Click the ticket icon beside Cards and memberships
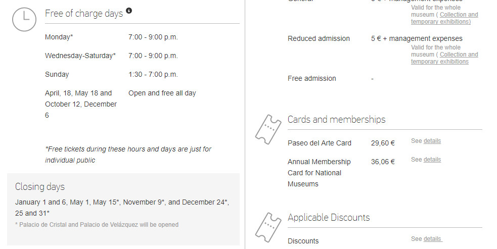Image resolution: width=497 pixels, height=249 pixels. click(268, 129)
